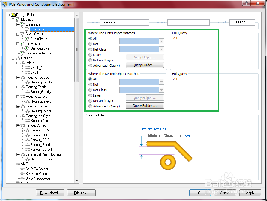Select the Fanout_Default rule

41,150
